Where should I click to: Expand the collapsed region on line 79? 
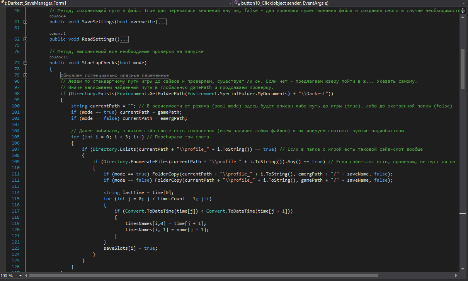click(26, 75)
